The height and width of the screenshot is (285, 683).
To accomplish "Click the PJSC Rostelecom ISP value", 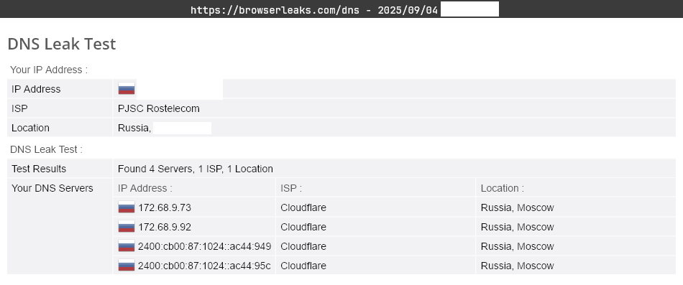I will pos(159,109).
